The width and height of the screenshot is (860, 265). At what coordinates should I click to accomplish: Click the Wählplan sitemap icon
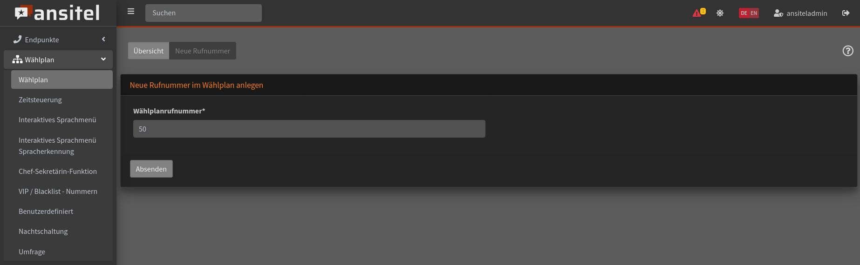tap(17, 60)
